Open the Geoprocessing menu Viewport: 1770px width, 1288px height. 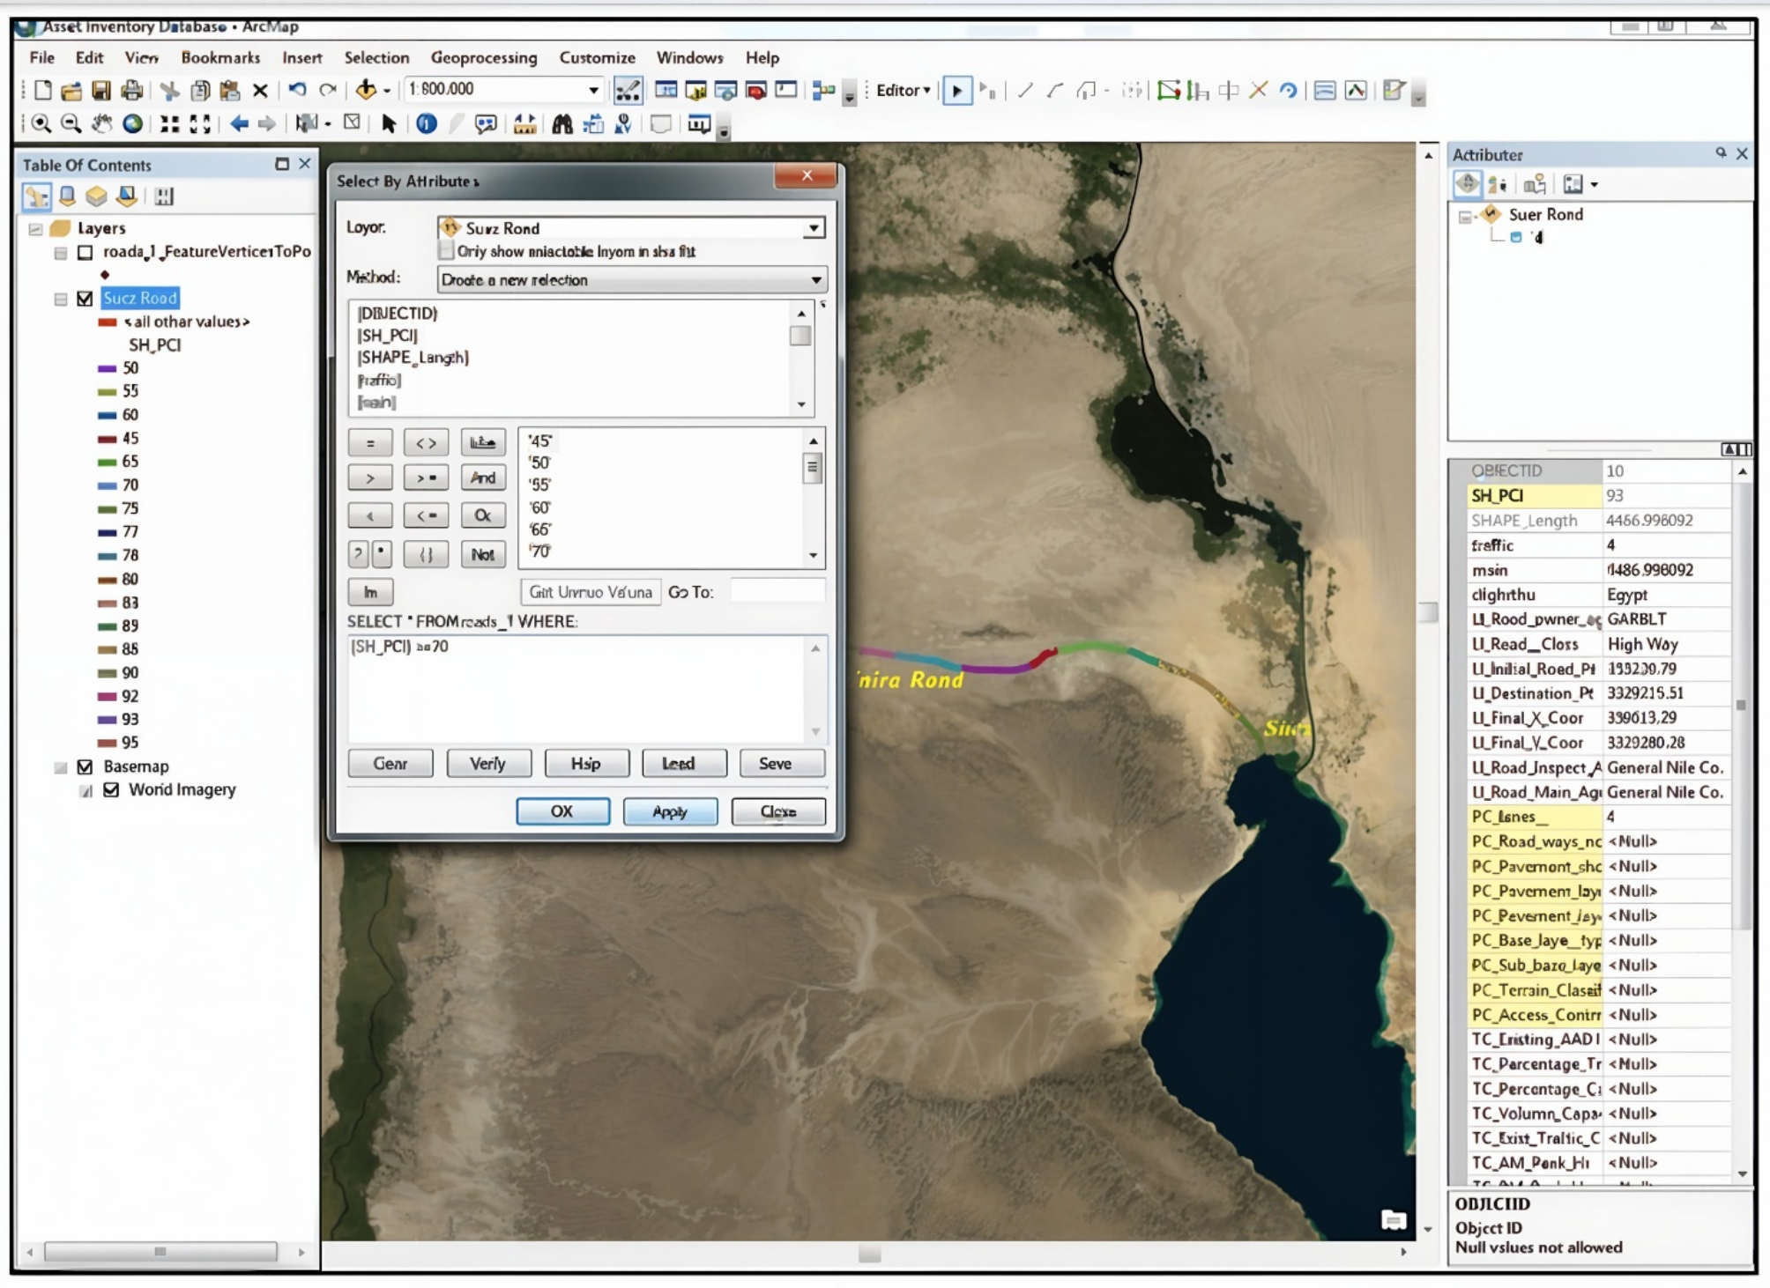pos(483,58)
